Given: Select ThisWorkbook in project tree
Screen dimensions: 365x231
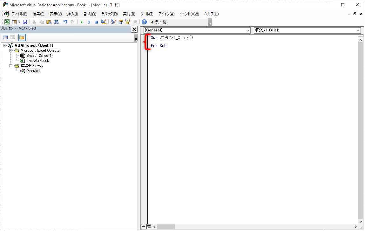Looking at the screenshot, I should tap(38, 61).
